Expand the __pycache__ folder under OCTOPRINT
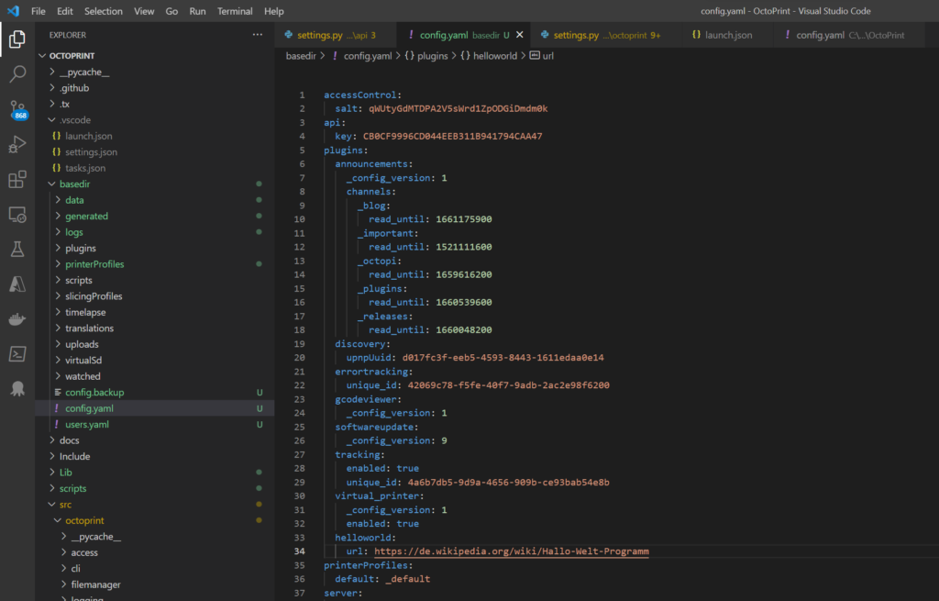Image resolution: width=939 pixels, height=601 pixels. tap(83, 72)
